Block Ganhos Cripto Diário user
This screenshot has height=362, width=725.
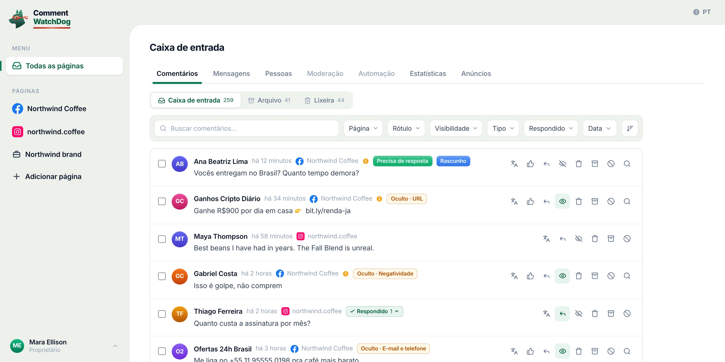click(x=611, y=201)
